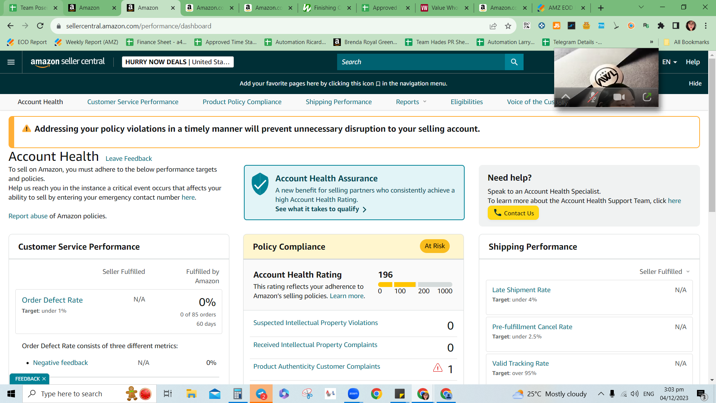
Task: Go back to the previous page
Action: [x=10, y=26]
